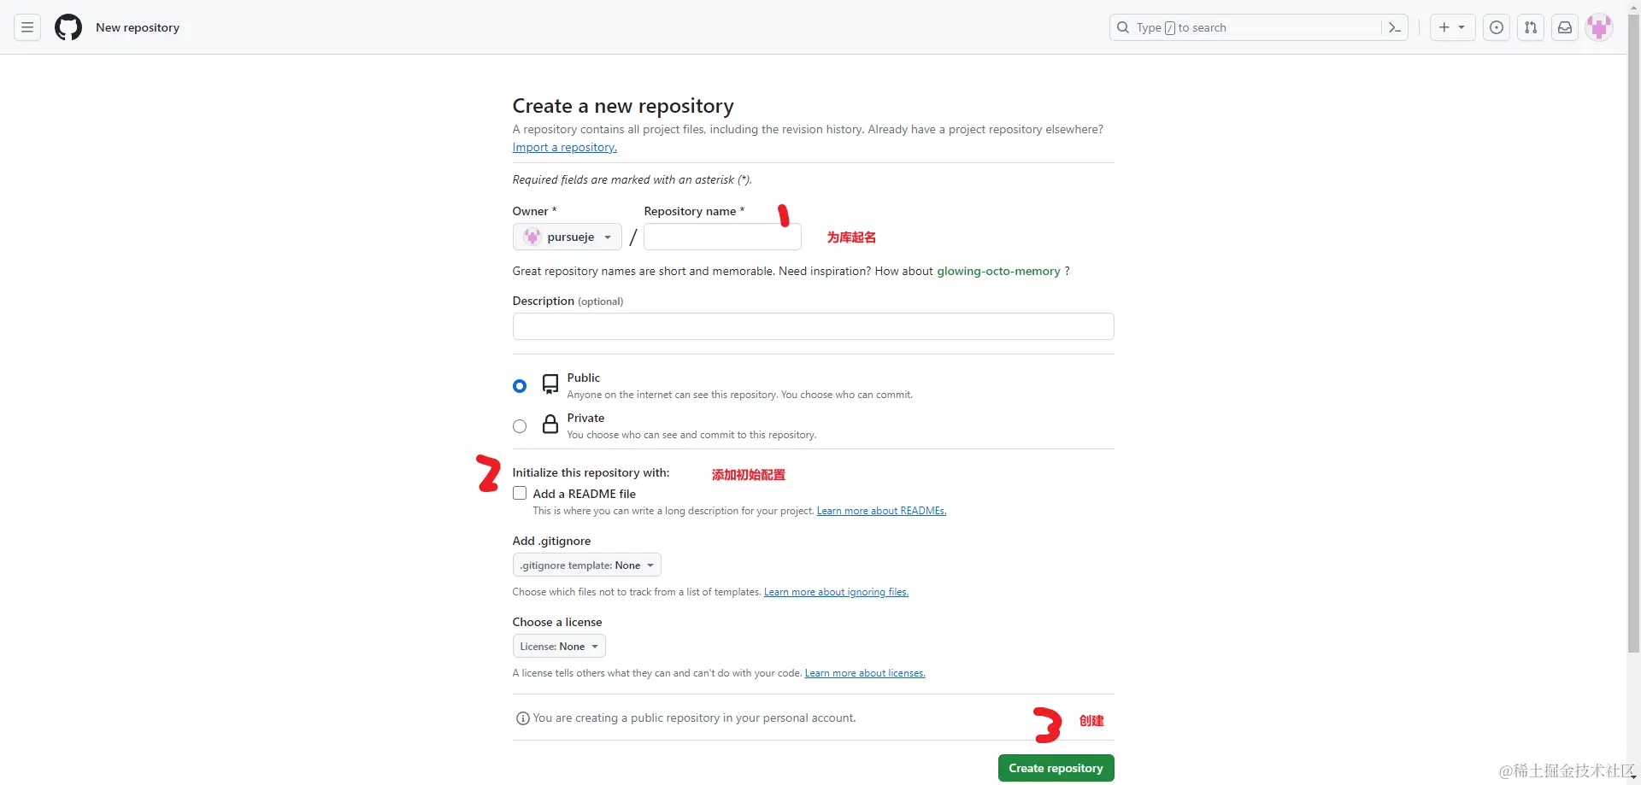Image resolution: width=1641 pixels, height=785 pixels.
Task: Click the Private lock icon
Action: (550, 424)
